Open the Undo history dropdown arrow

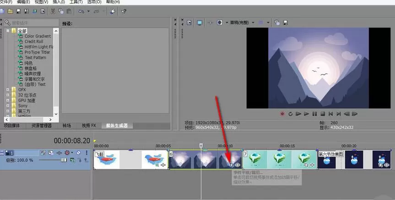(x=88, y=11)
